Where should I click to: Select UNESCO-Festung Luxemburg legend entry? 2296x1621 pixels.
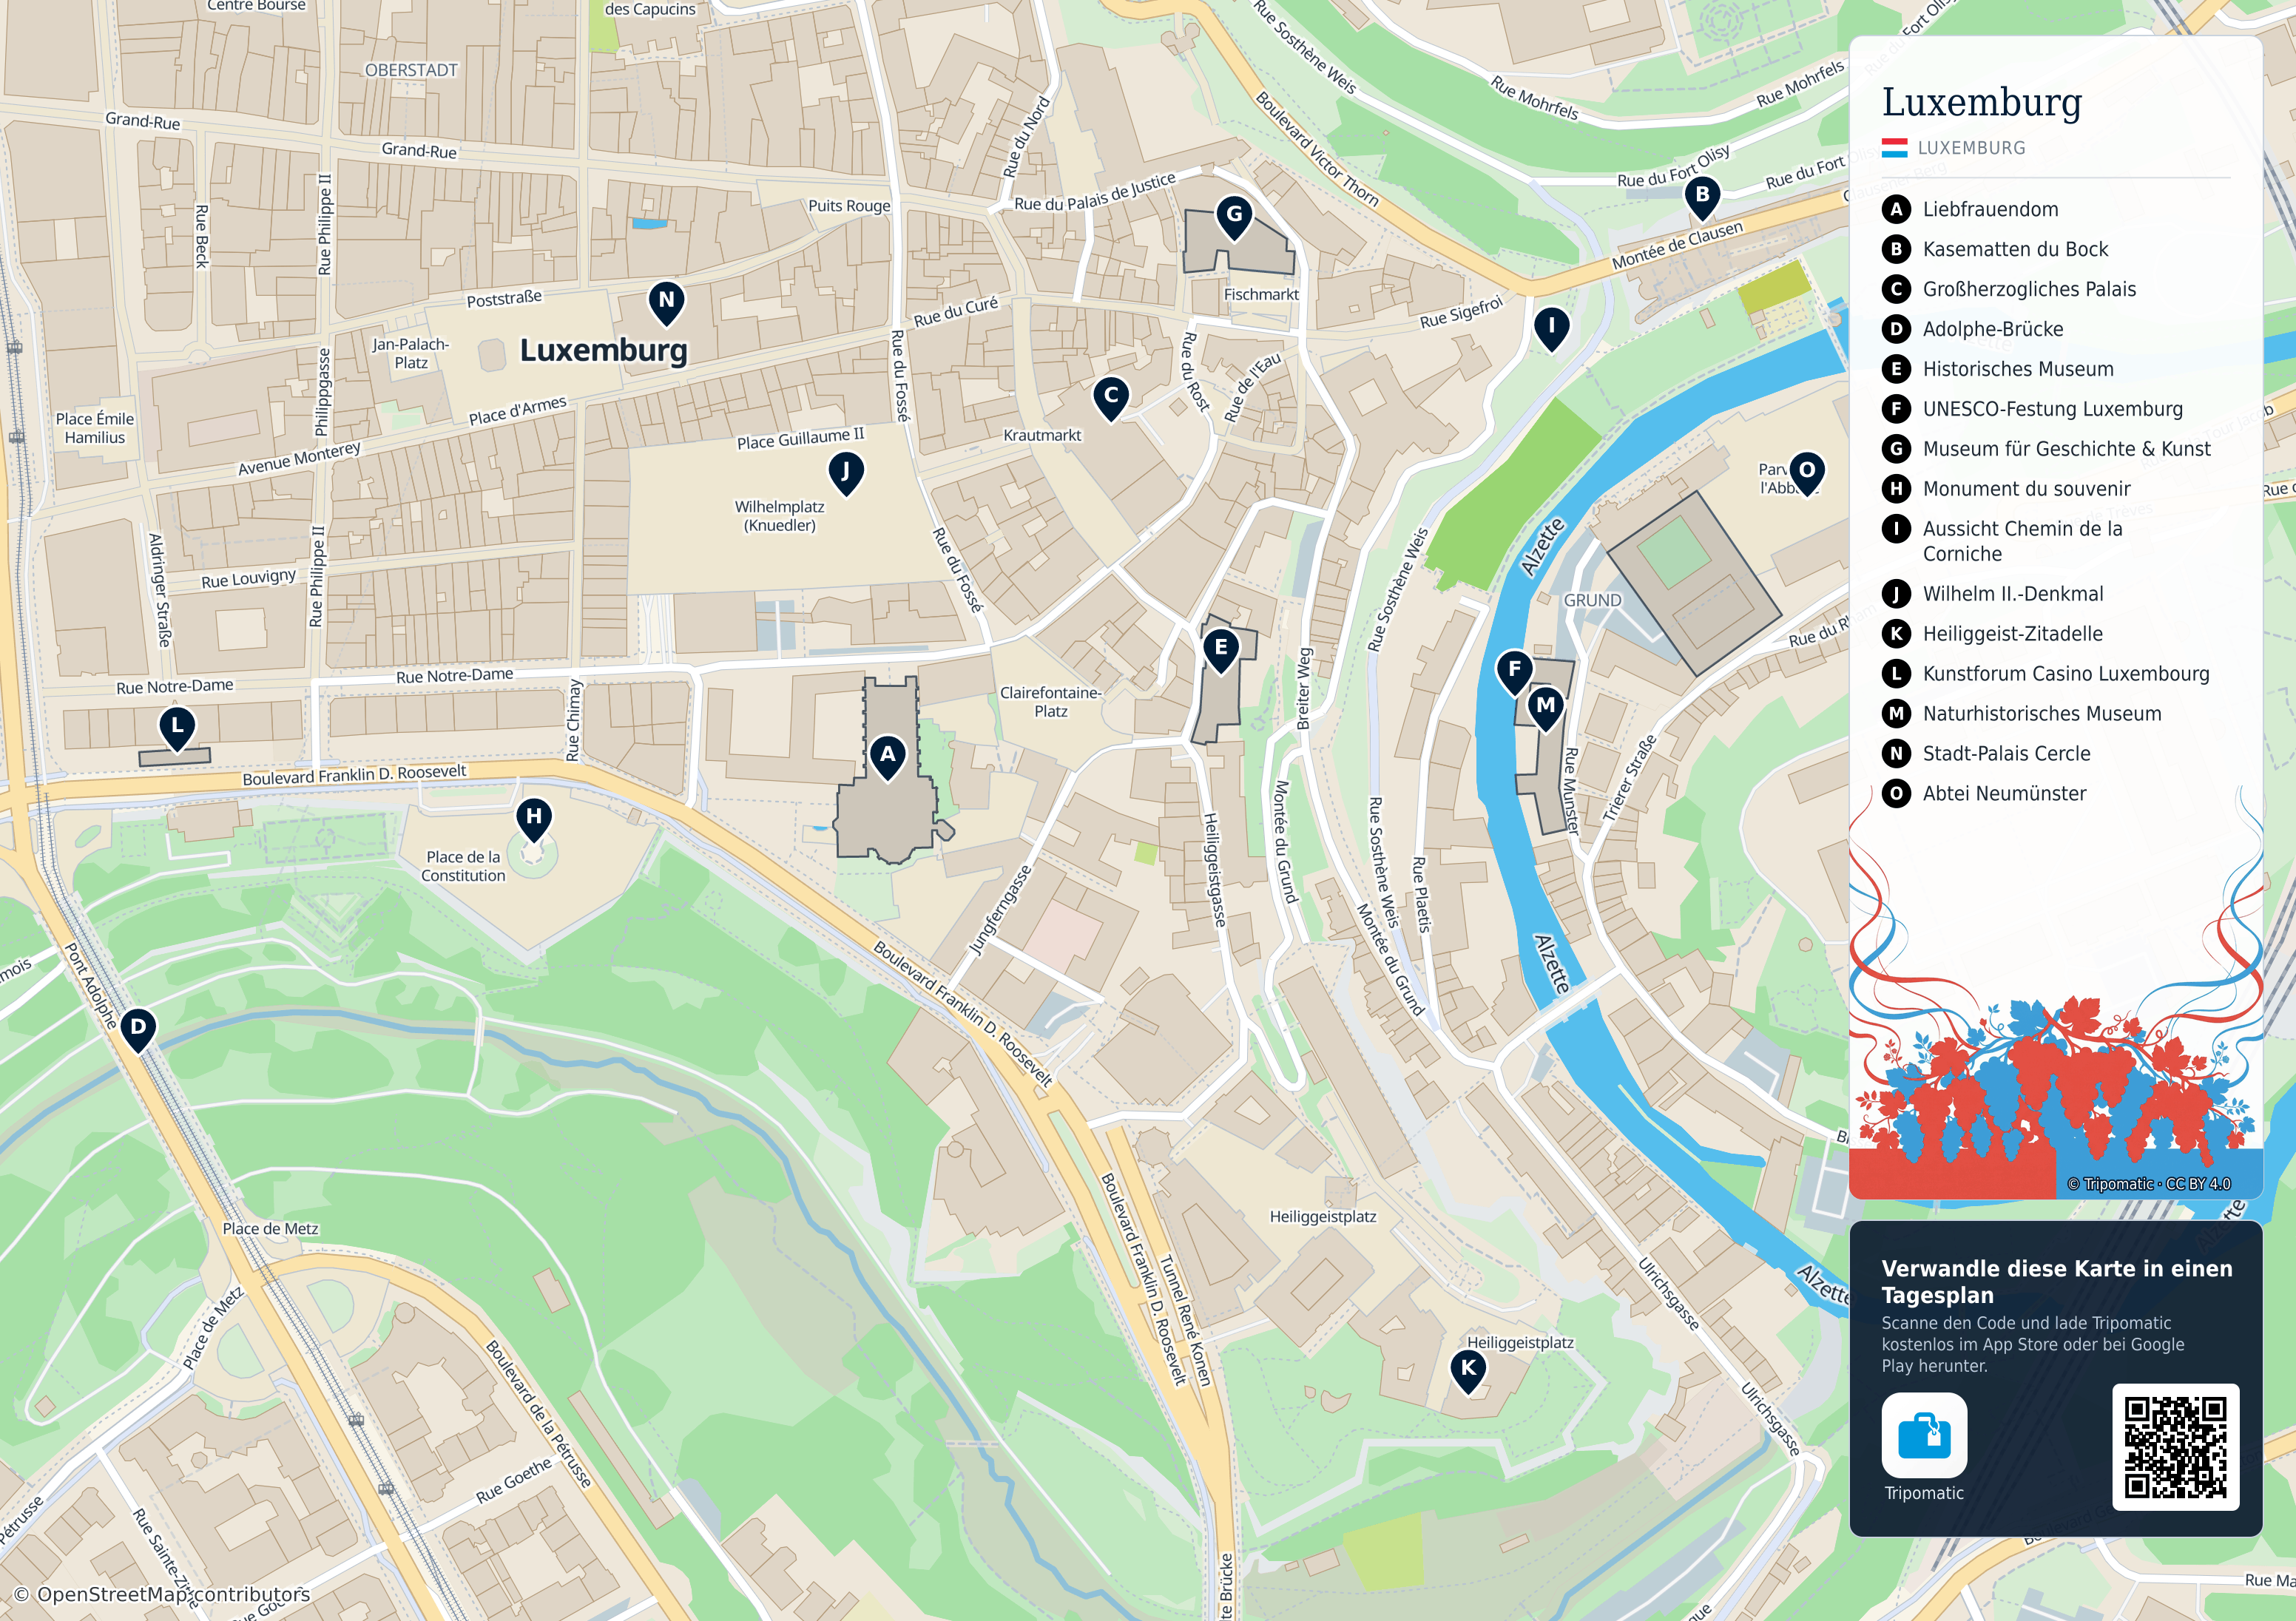(x=2052, y=409)
